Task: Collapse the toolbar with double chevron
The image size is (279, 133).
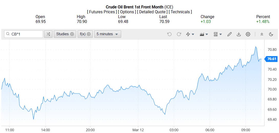Action: click(262, 34)
